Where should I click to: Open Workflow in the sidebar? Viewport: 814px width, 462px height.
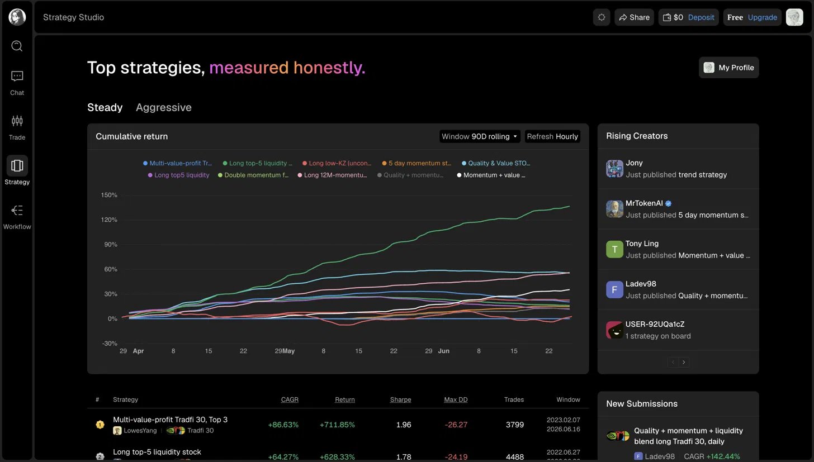(17, 217)
